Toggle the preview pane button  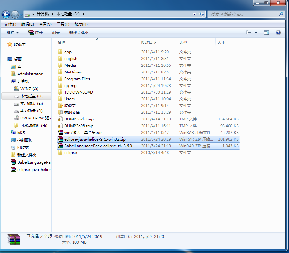pyautogui.click(x=267, y=33)
